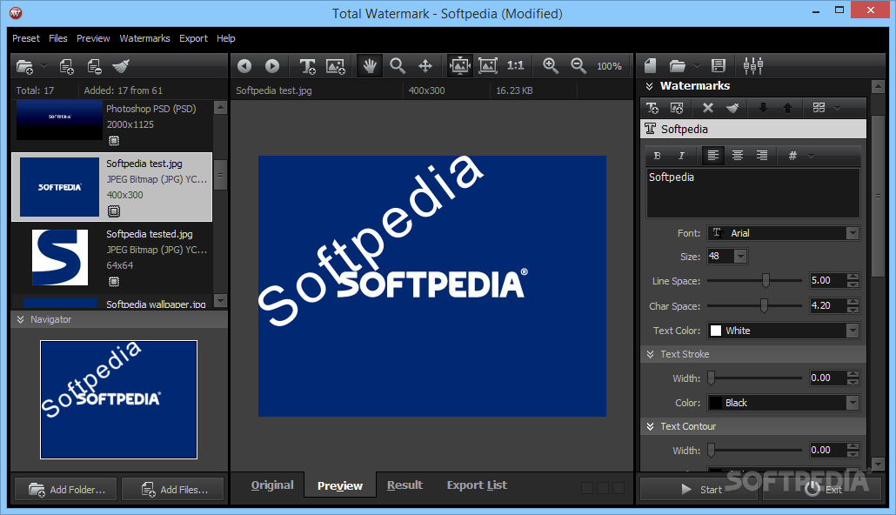Click the remove file icon in the files toolbar
The image size is (896, 515).
94,66
